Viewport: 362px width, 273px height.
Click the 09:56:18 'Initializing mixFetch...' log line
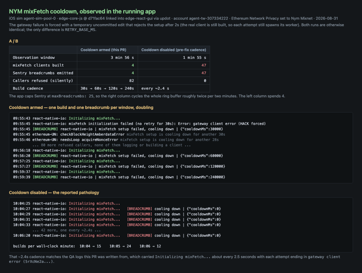(x=66, y=150)
